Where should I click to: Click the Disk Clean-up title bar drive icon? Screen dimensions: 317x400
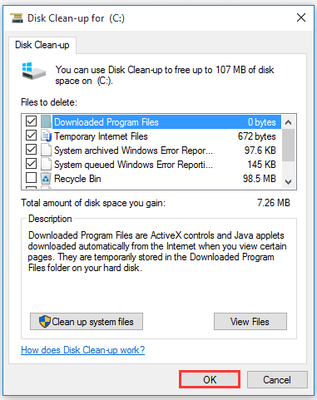[17, 18]
